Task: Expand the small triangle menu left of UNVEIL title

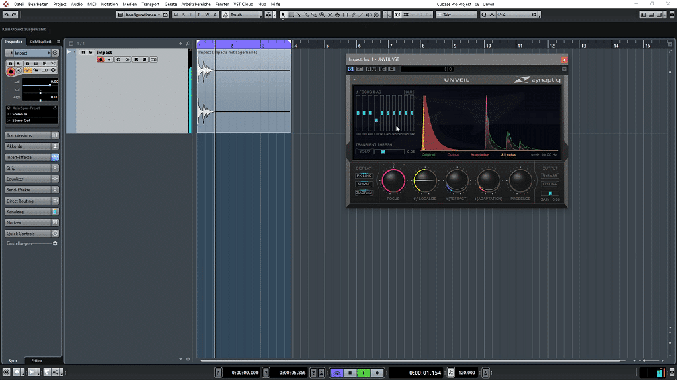Action: 354,80
